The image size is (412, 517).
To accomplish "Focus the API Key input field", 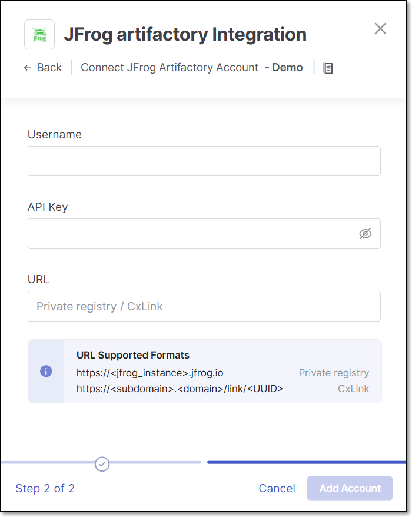I will 204,233.
